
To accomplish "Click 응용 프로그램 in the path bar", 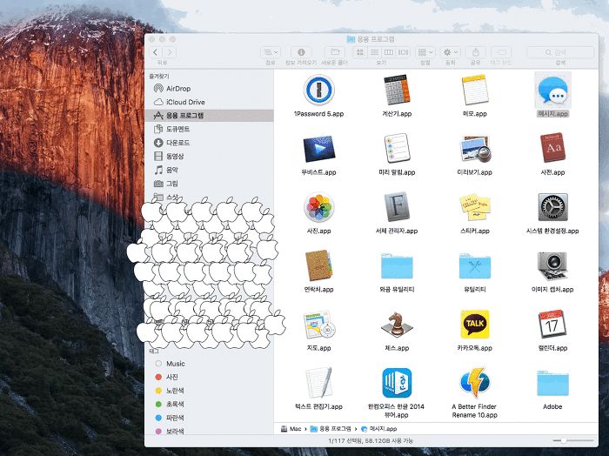I will [x=331, y=429].
